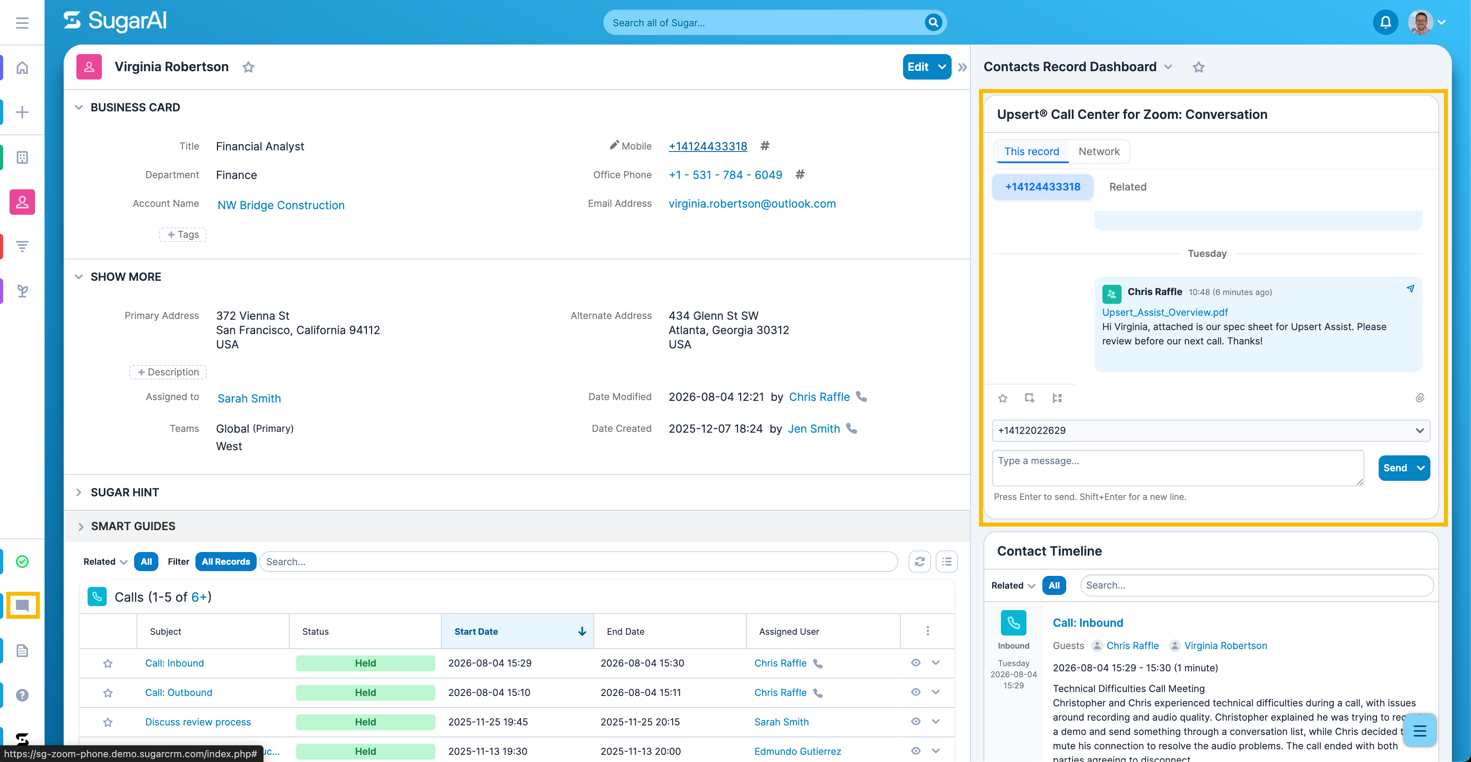
Task: Go to Home in sidebar
Action: pos(22,68)
